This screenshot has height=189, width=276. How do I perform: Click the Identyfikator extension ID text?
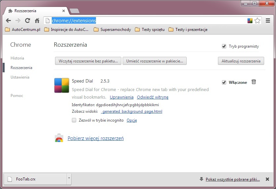point(115,105)
